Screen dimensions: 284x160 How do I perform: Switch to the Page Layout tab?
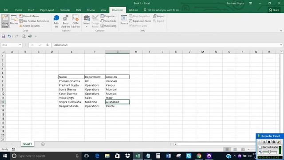pyautogui.click(x=47, y=10)
